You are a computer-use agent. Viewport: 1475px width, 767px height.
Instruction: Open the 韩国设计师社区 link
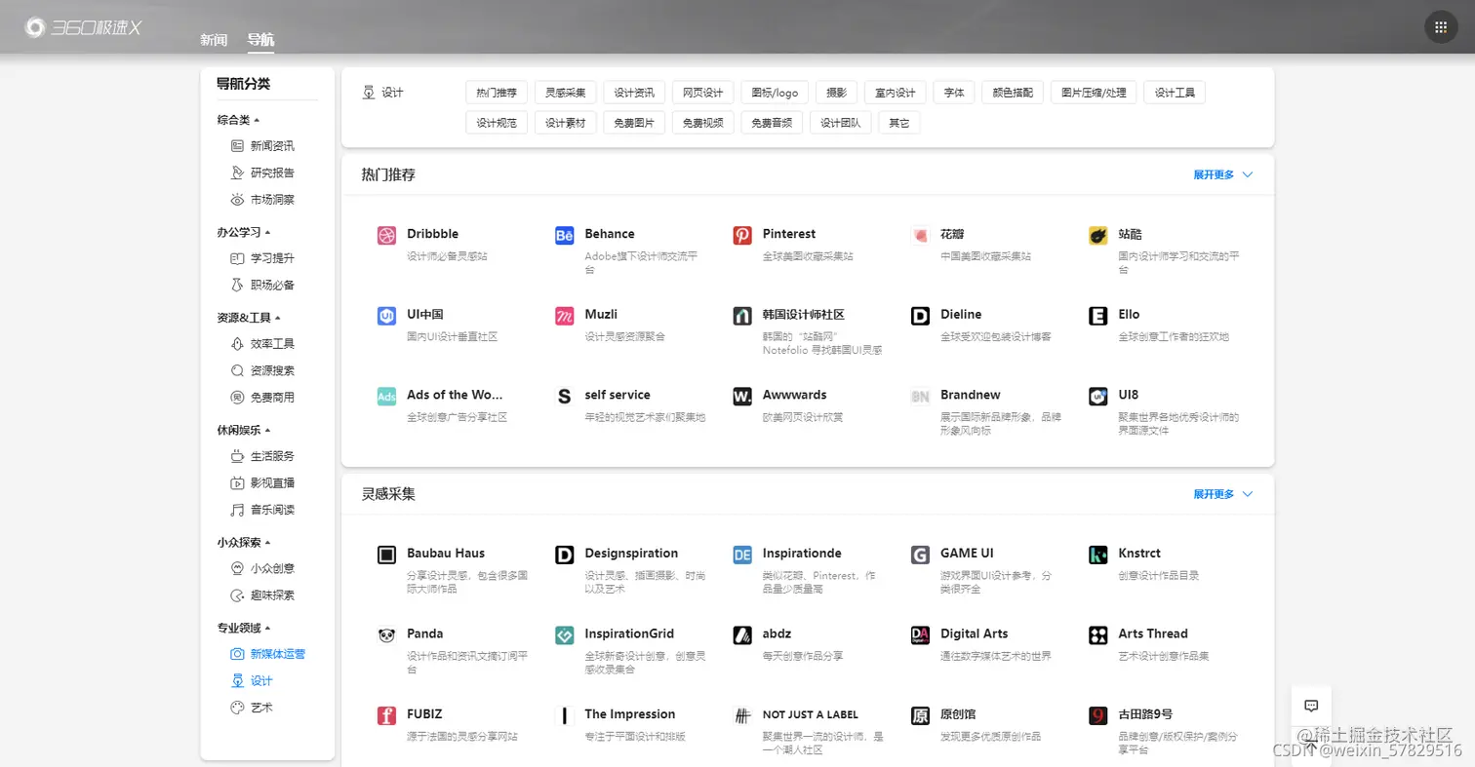click(x=803, y=314)
